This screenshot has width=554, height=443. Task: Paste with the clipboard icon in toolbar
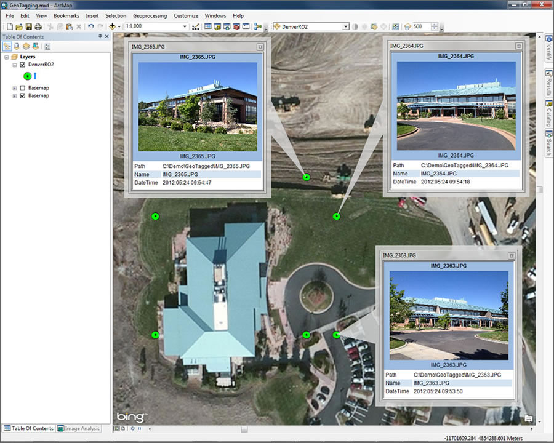click(69, 26)
